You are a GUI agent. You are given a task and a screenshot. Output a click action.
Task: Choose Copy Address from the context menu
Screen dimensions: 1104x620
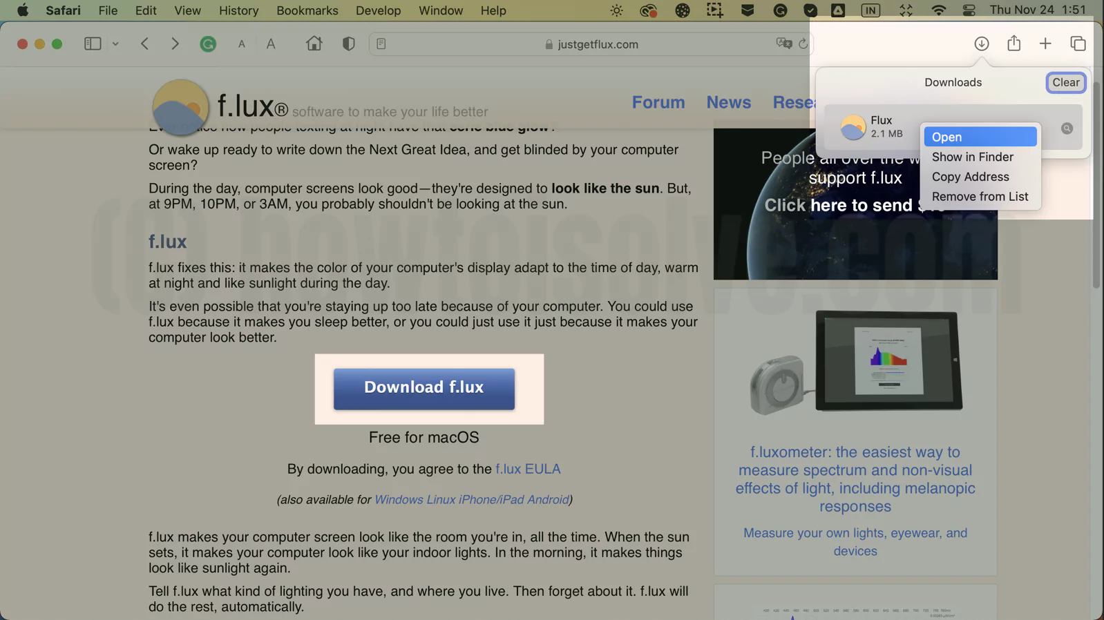tap(980, 177)
